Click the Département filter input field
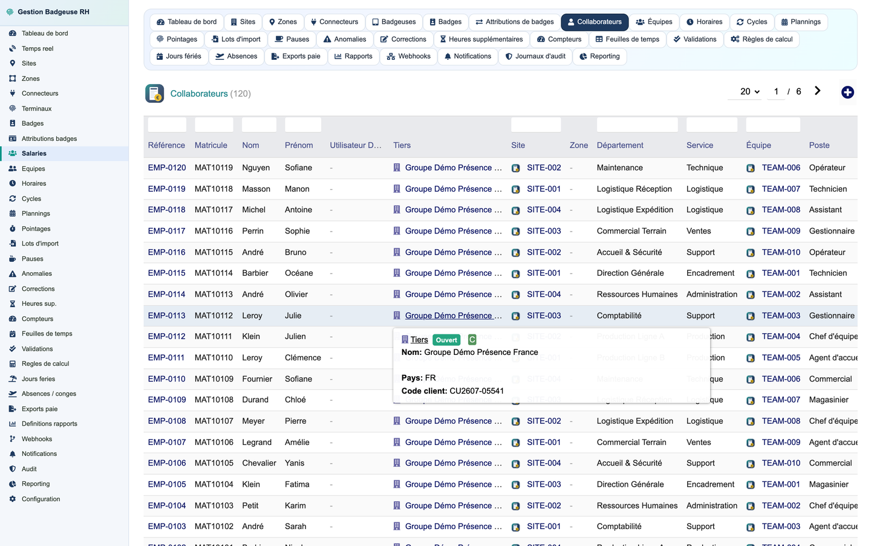Screen dimensions: 874x546 coord(637,125)
